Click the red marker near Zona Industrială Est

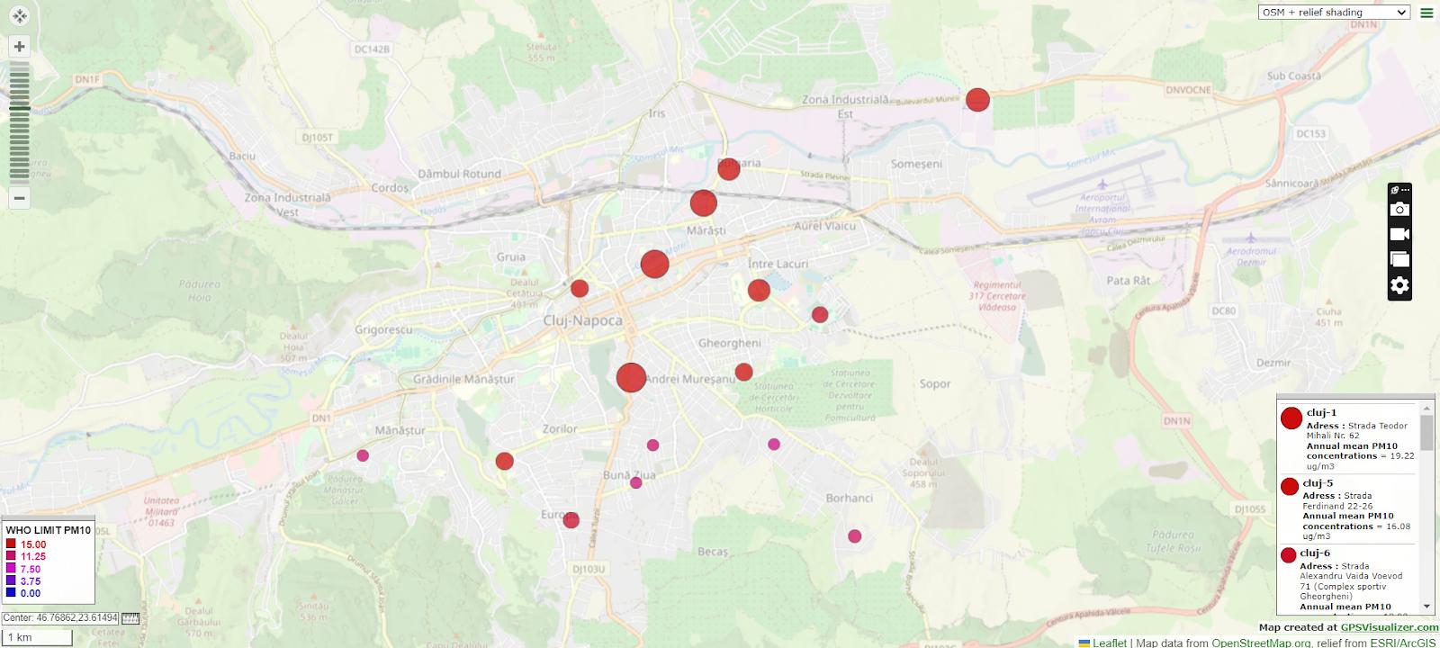pyautogui.click(x=977, y=100)
